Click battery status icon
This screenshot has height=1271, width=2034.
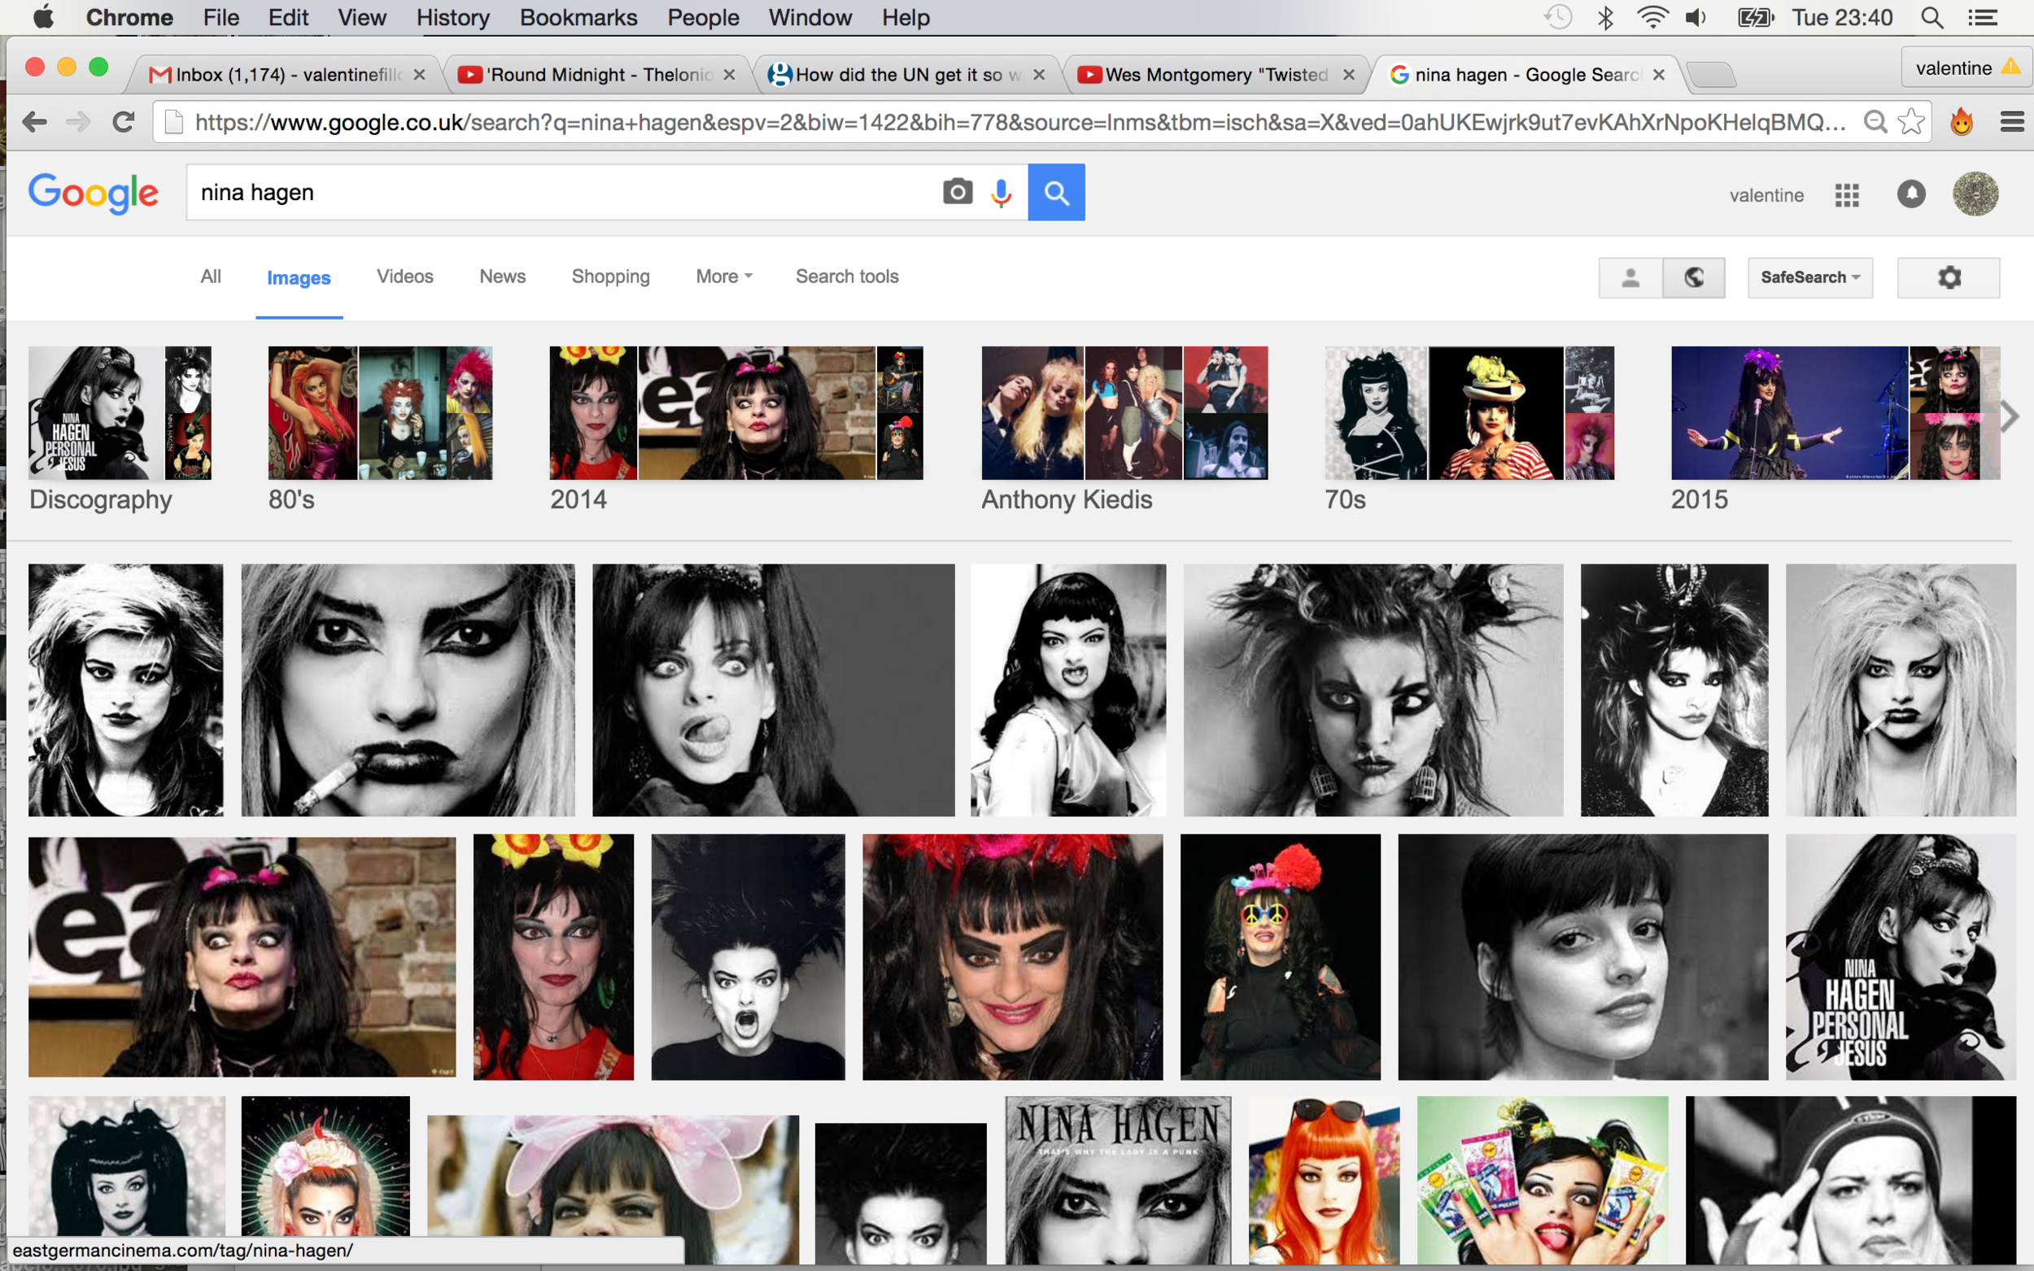[1755, 17]
